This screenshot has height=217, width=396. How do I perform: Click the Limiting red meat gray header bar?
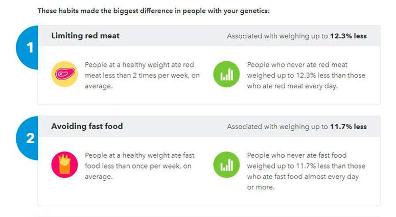pyautogui.click(x=209, y=36)
